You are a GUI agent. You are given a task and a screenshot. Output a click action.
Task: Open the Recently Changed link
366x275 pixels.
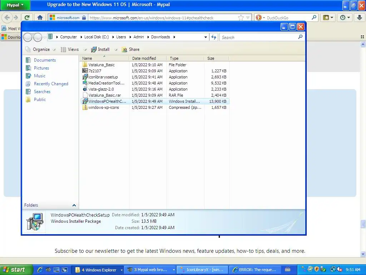coord(51,84)
